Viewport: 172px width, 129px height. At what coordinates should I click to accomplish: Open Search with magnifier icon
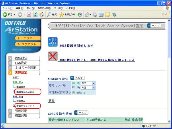coord(49,15)
